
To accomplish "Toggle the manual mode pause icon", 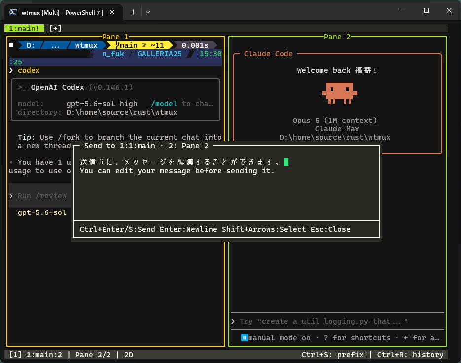I will tap(245, 338).
